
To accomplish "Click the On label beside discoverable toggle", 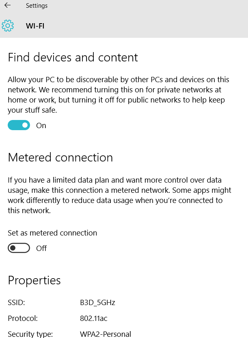I will coord(41,125).
